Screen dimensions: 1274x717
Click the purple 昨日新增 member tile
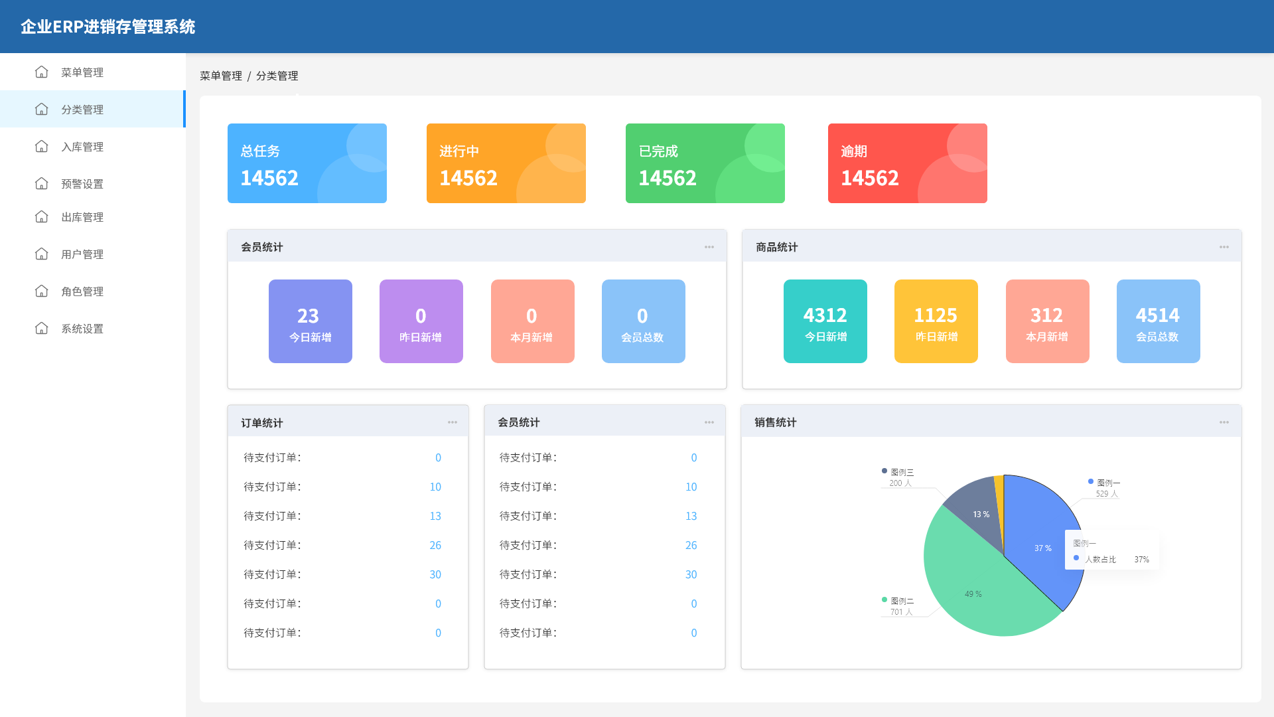pos(421,321)
